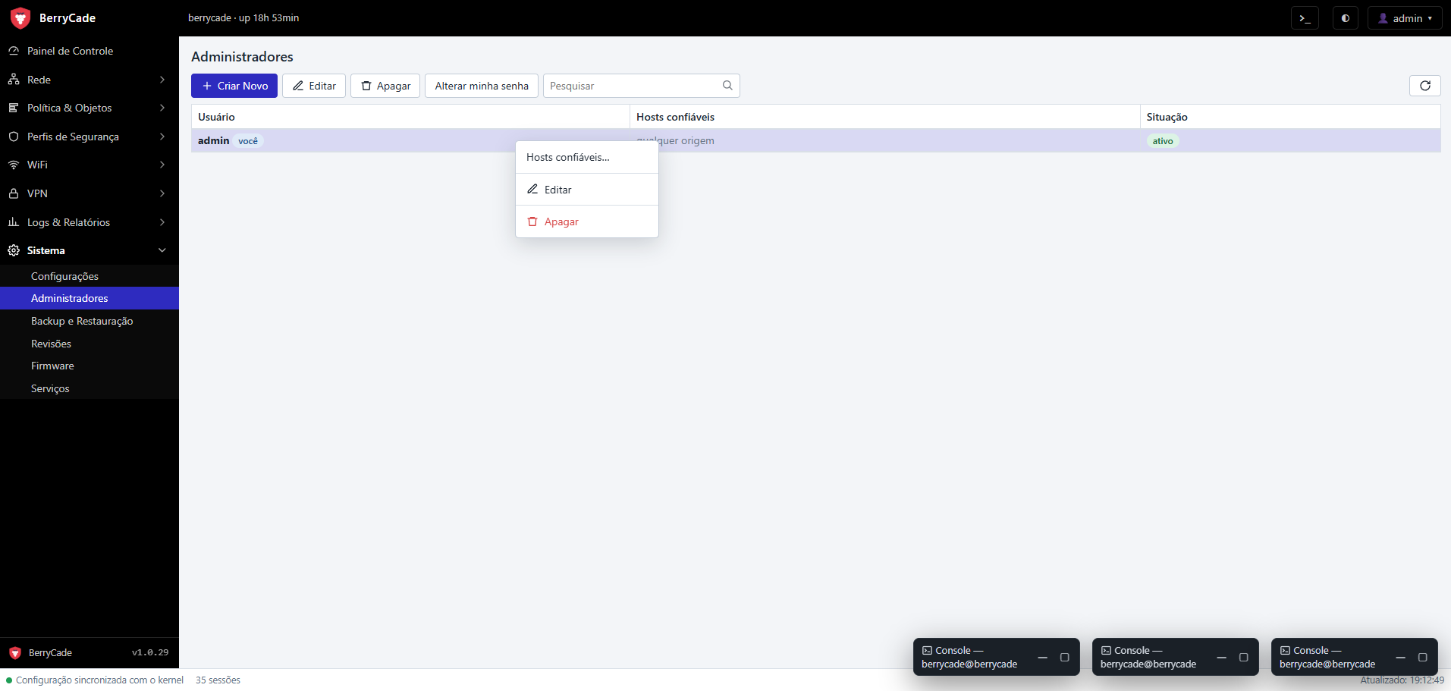Focus the Pesquisar search field
This screenshot has width=1451, height=691.
pos(641,86)
